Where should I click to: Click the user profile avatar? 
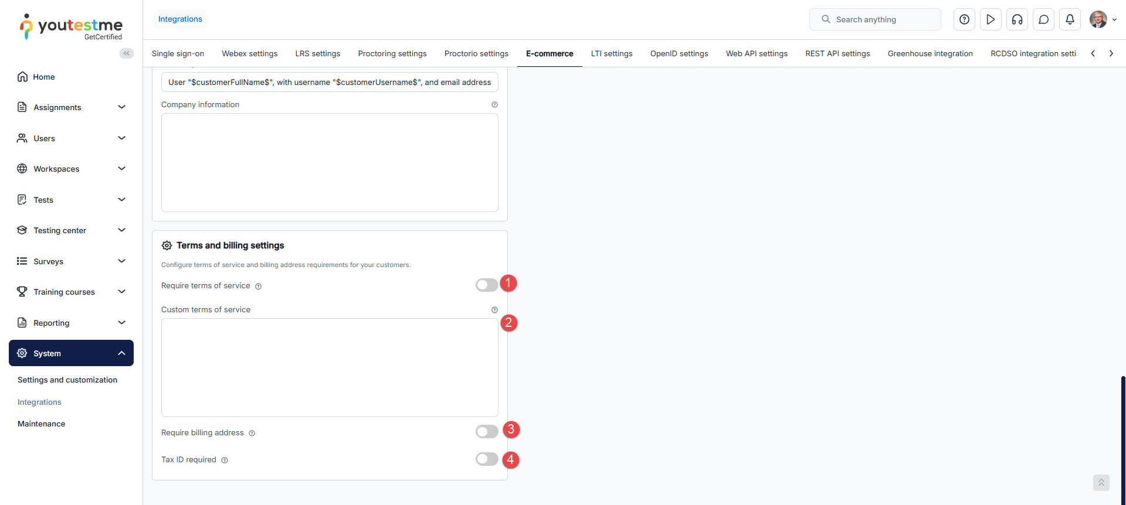(1098, 19)
